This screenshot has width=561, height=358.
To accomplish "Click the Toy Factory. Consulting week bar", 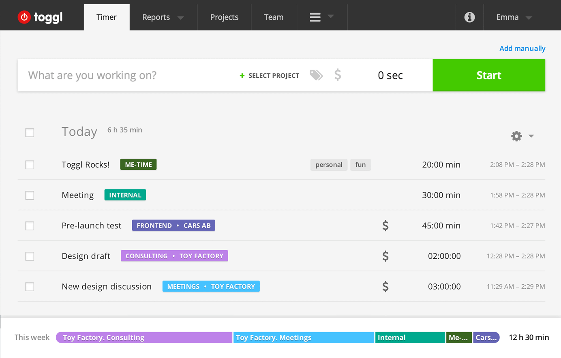I will tap(144, 337).
